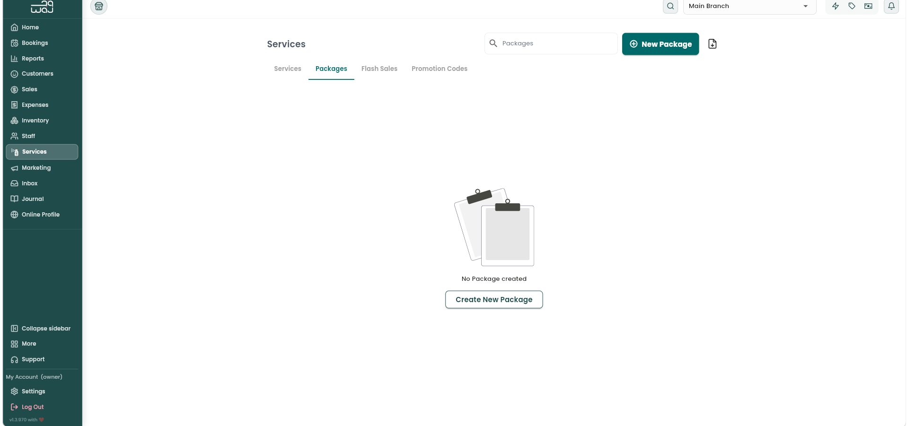Click the New Package button
Screen dimensions: 907x426
[x=660, y=44]
